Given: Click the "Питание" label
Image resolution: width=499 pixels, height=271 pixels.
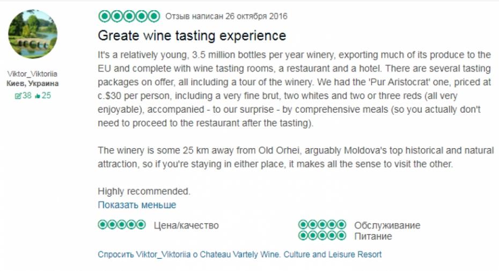Looking at the screenshot, I should [x=373, y=236].
